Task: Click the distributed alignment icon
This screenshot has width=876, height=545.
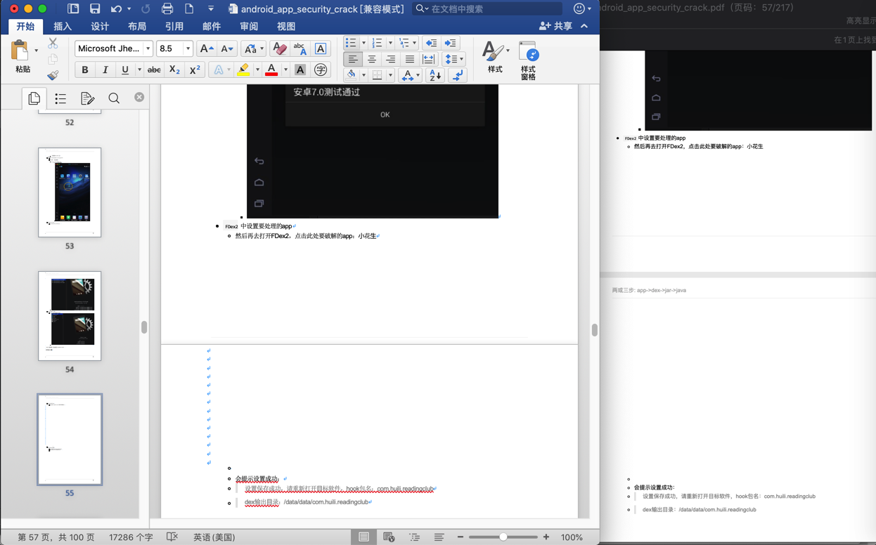Action: coord(428,60)
